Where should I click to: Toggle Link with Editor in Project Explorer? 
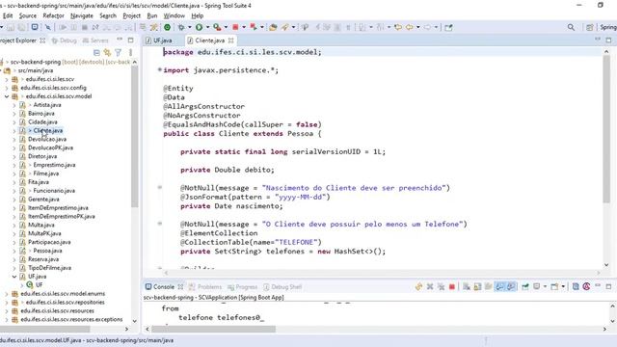107,52
